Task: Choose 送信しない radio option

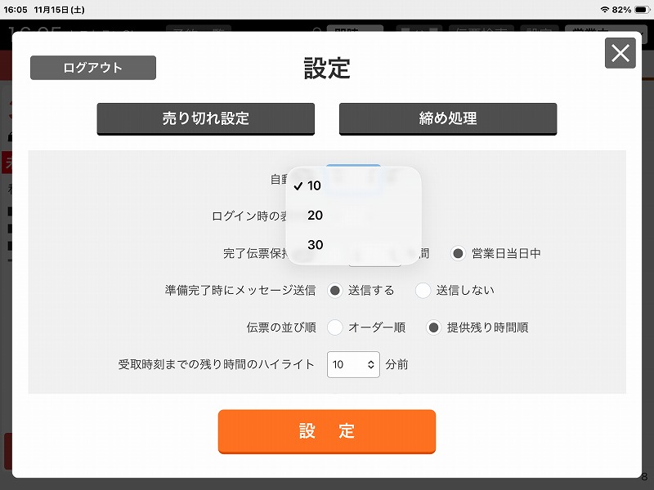Action: coord(423,291)
